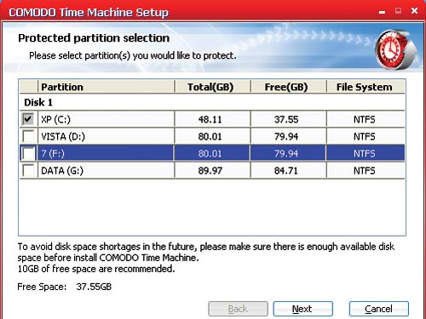Click the File System column header
426x319 pixels.
click(x=366, y=87)
